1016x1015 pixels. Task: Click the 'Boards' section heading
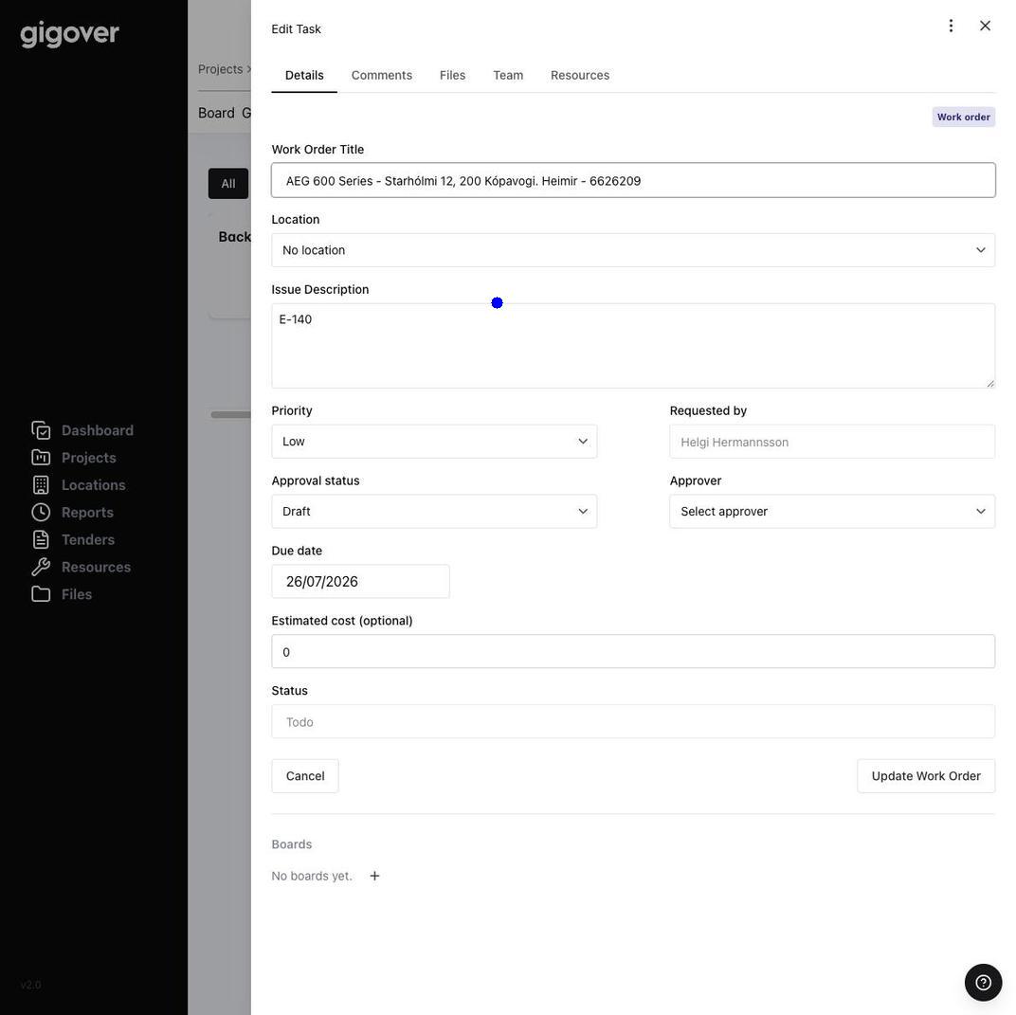click(292, 844)
